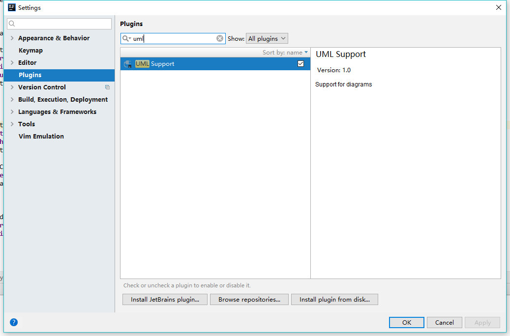Click the Support for diagrams description
Screen dimensions: 510x336
(x=343, y=84)
